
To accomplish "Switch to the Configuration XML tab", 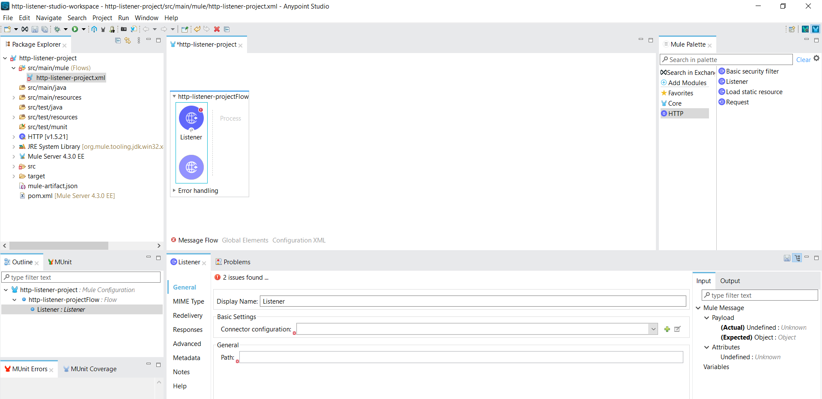I will tap(298, 240).
